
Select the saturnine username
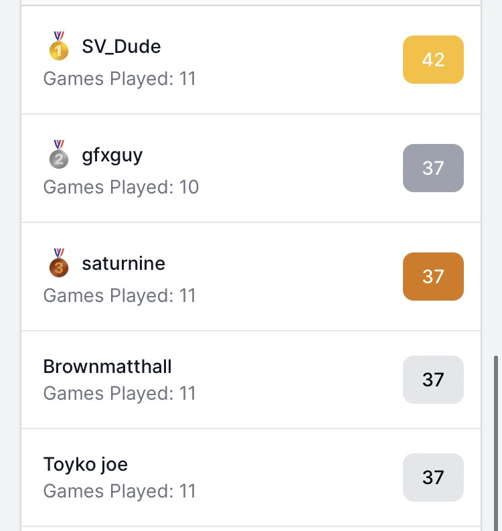tap(124, 263)
